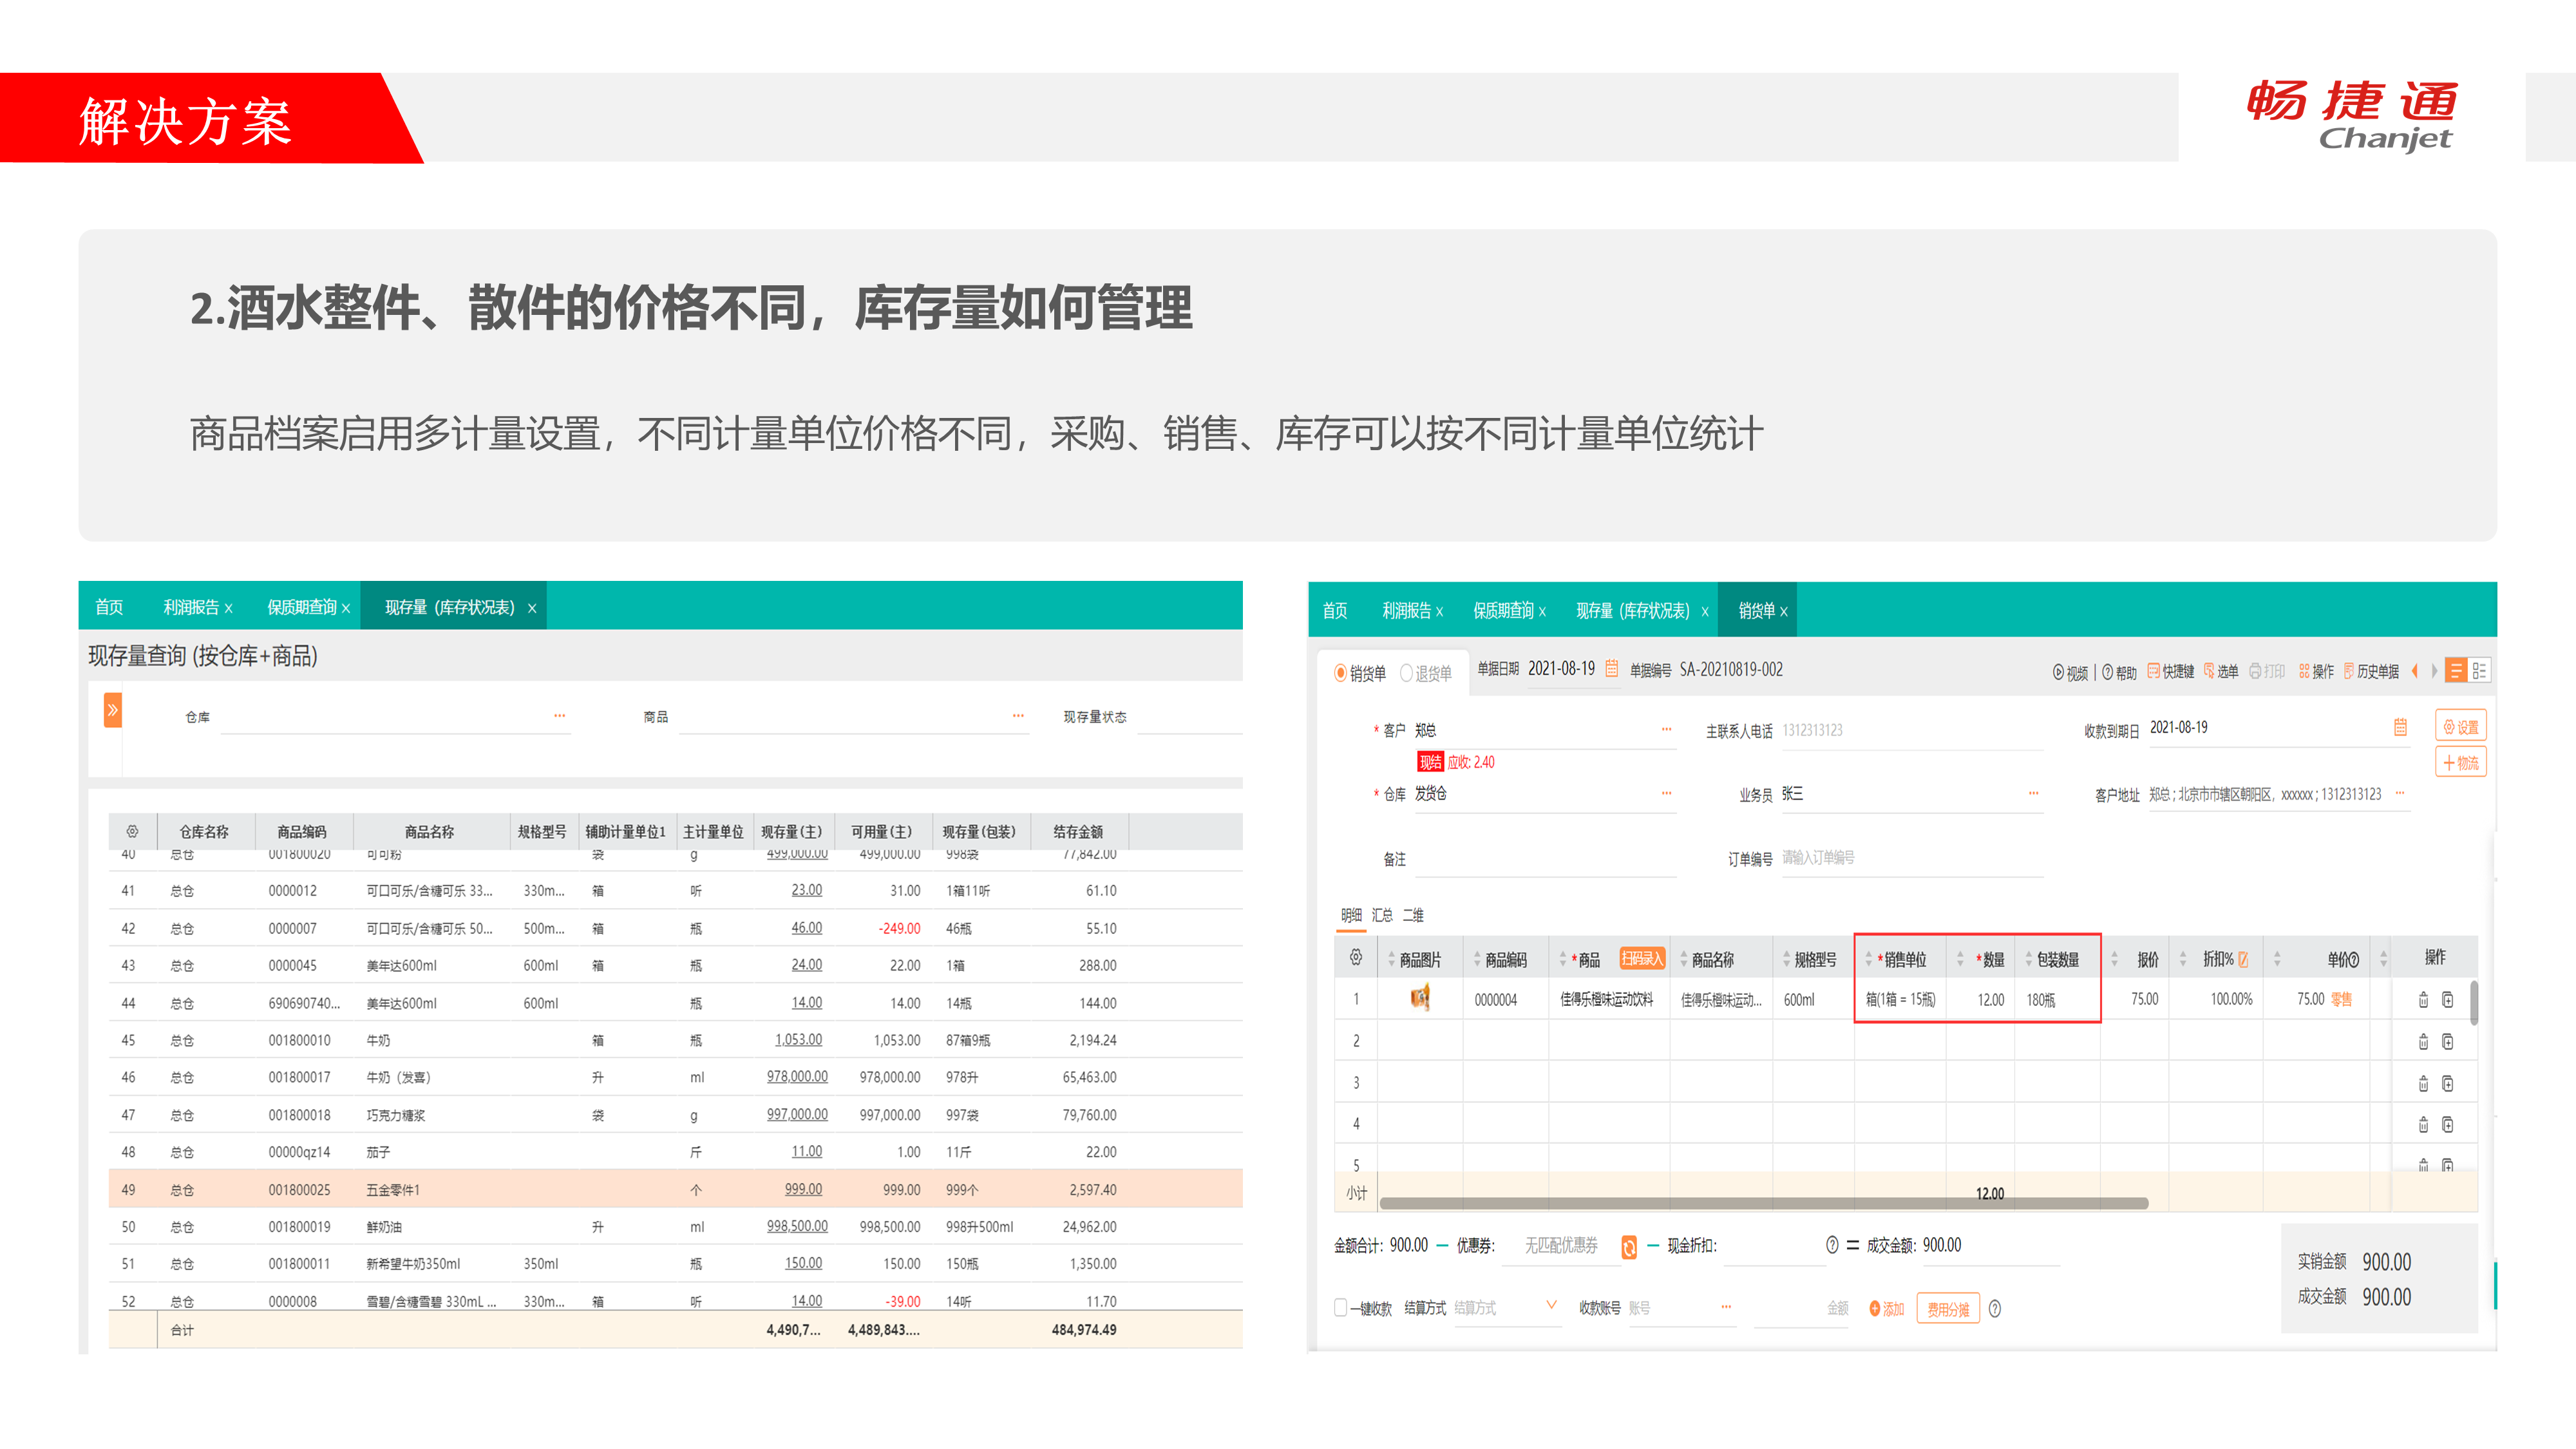Open the 业务员 selector ellipsis

(x=2033, y=793)
